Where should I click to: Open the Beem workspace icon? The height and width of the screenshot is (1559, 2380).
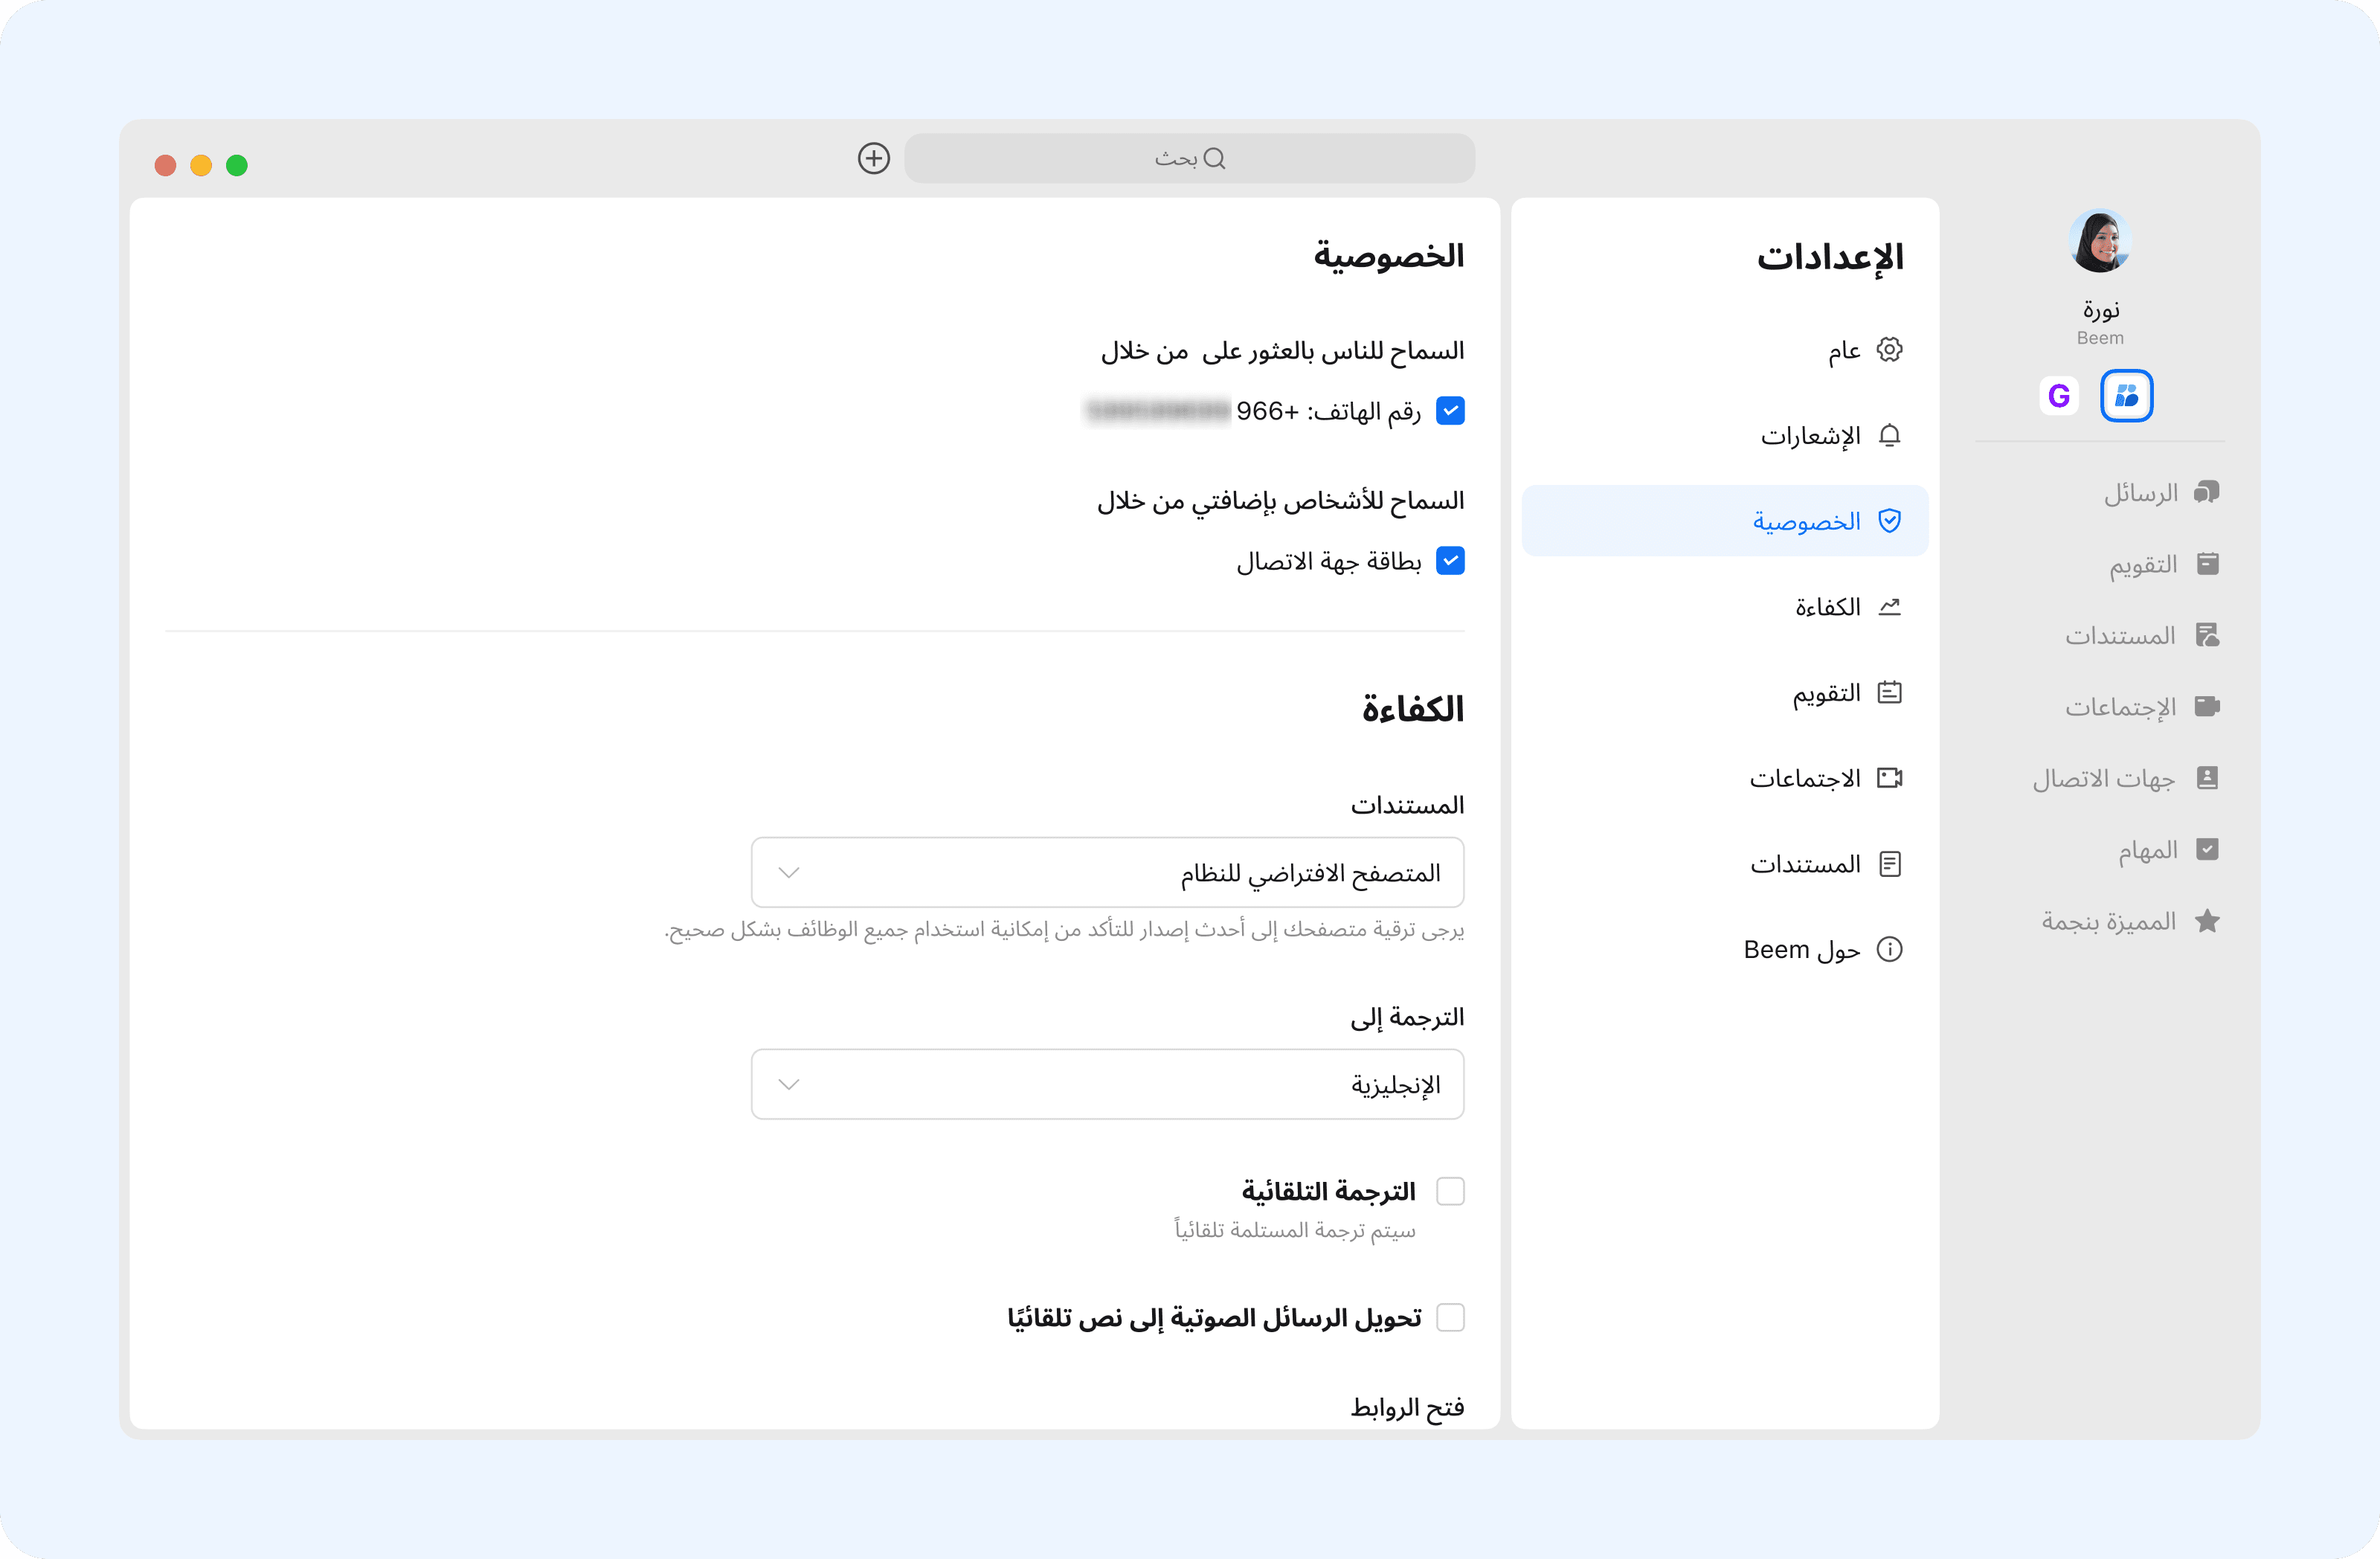tap(2125, 396)
